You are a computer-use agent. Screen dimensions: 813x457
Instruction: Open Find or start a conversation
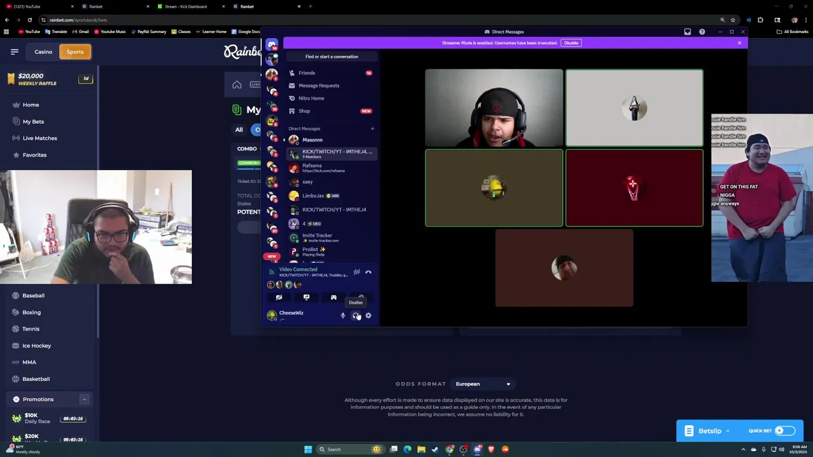[x=332, y=56]
